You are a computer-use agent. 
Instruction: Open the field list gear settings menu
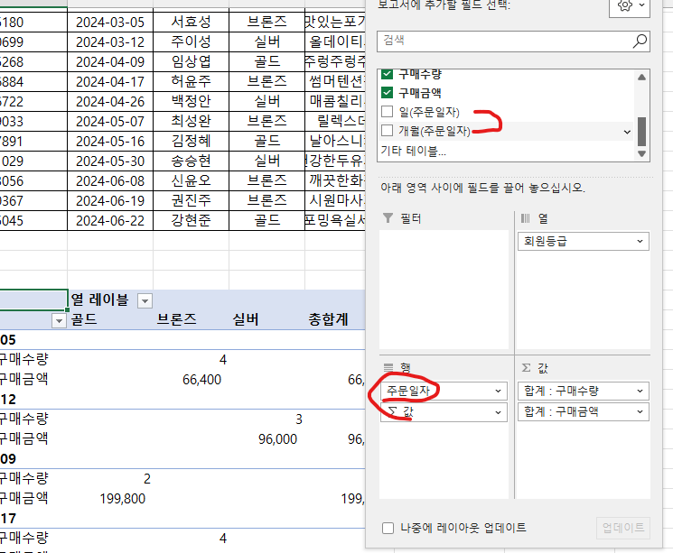[629, 6]
